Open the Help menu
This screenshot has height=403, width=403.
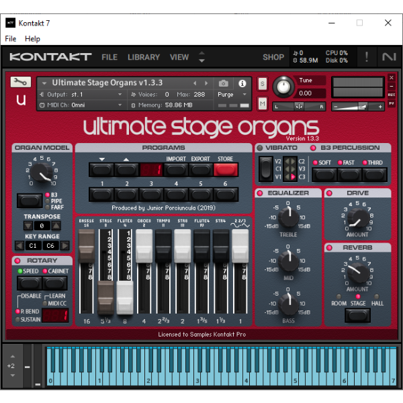point(32,39)
